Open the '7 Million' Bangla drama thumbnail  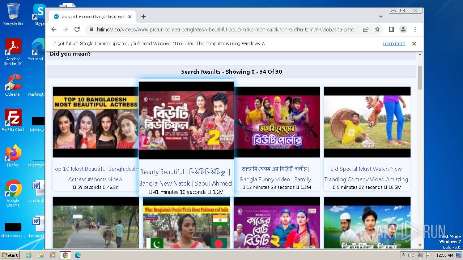click(277, 222)
